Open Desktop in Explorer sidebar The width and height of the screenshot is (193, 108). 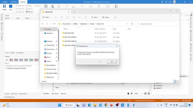click(x=49, y=41)
